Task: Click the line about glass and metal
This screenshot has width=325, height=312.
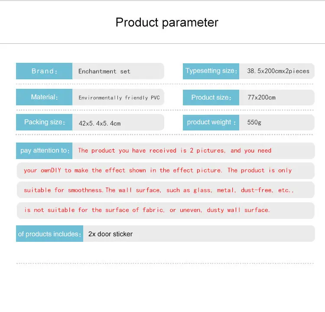Action: pyautogui.click(x=159, y=190)
